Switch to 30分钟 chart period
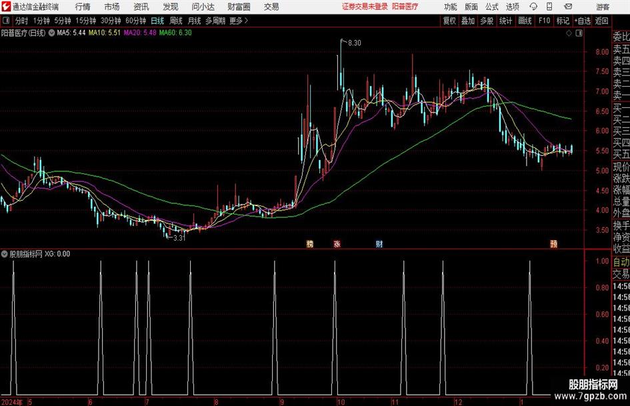Image resolution: width=630 pixels, height=406 pixels. [111, 21]
